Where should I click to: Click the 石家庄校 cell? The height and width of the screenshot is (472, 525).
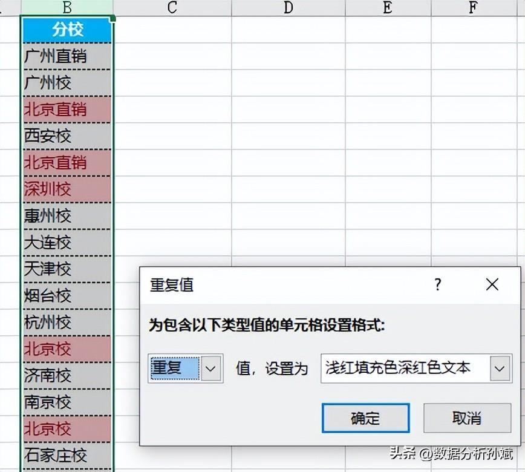click(x=67, y=455)
